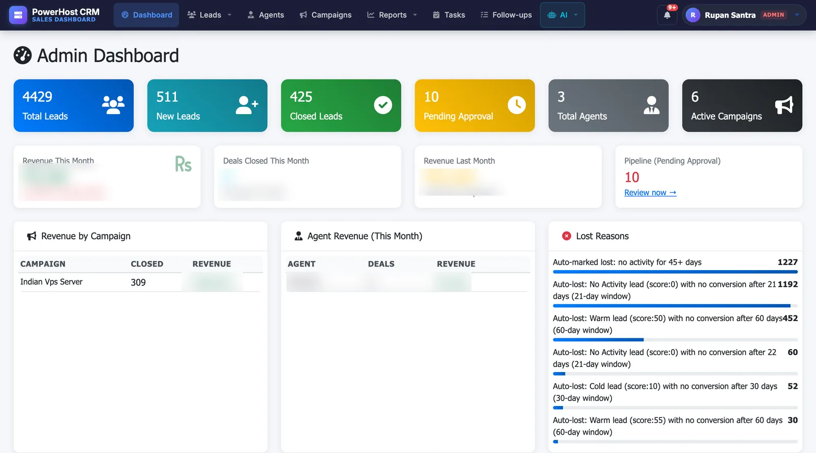Open the notifications bell icon
The height and width of the screenshot is (453, 816).
click(x=667, y=15)
